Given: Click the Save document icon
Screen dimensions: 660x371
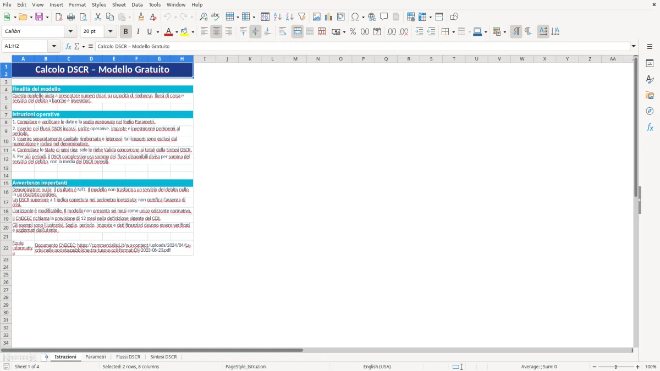Looking at the screenshot, I should pos(39,17).
